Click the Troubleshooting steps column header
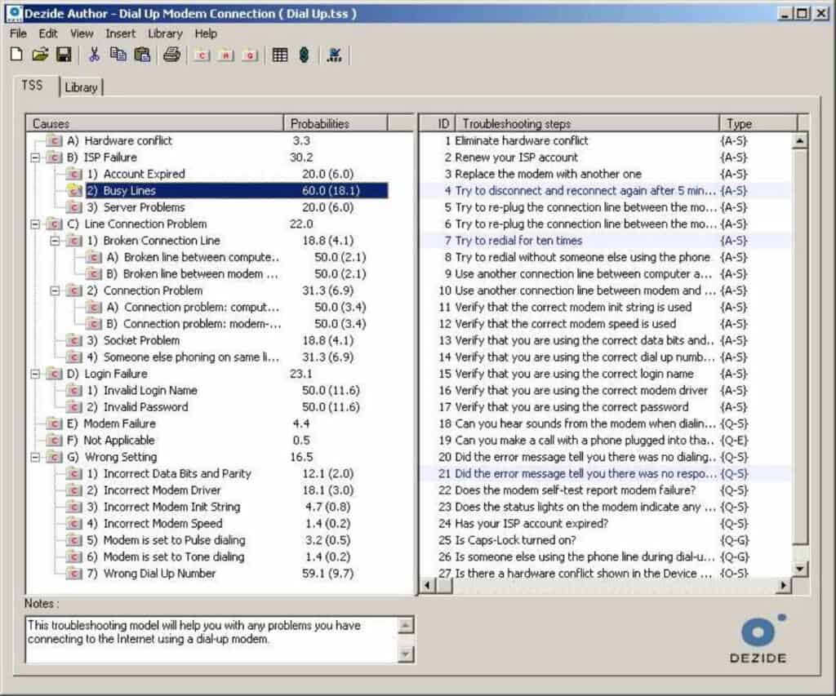The height and width of the screenshot is (696, 836). pos(588,124)
